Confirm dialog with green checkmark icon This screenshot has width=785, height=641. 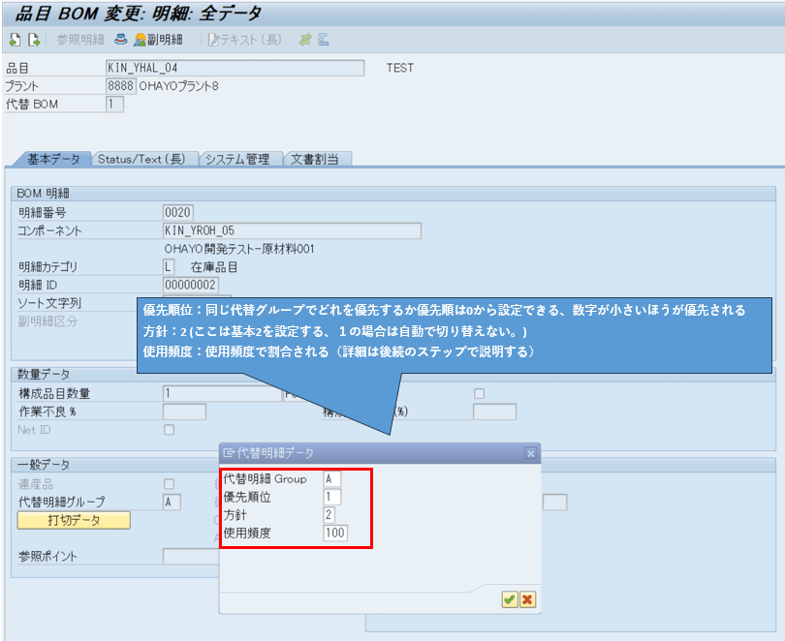[509, 599]
